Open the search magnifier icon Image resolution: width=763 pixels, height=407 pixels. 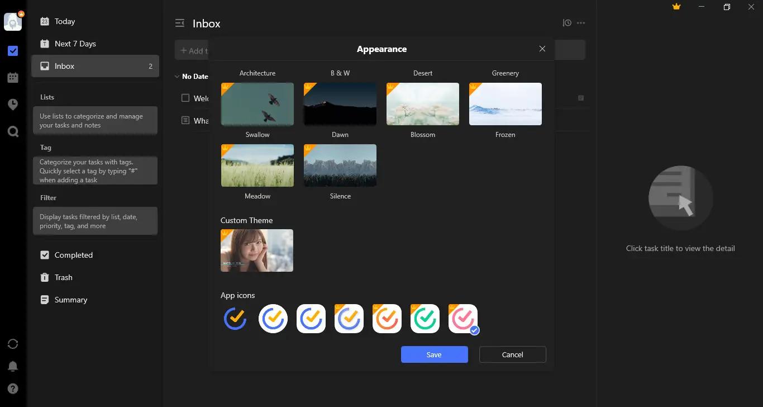click(x=13, y=131)
